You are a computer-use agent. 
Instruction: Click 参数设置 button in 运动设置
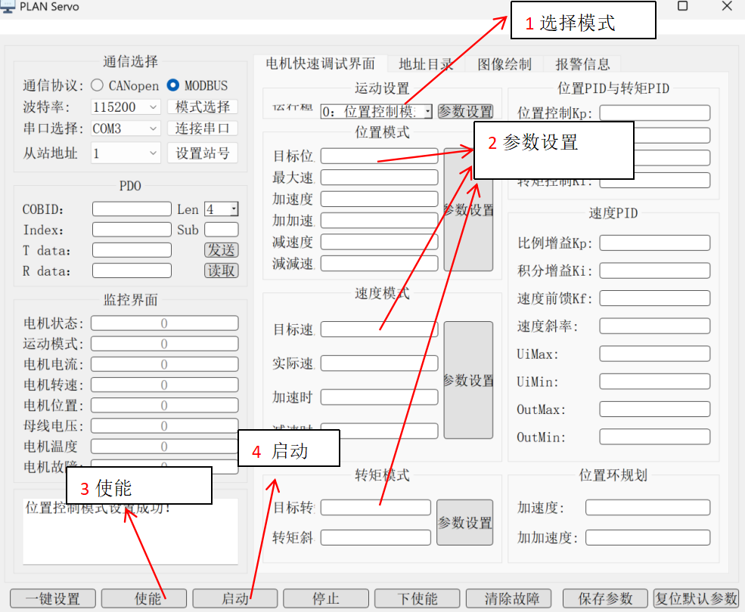pyautogui.click(x=465, y=112)
